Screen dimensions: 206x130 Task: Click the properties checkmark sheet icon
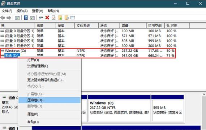[53, 18]
